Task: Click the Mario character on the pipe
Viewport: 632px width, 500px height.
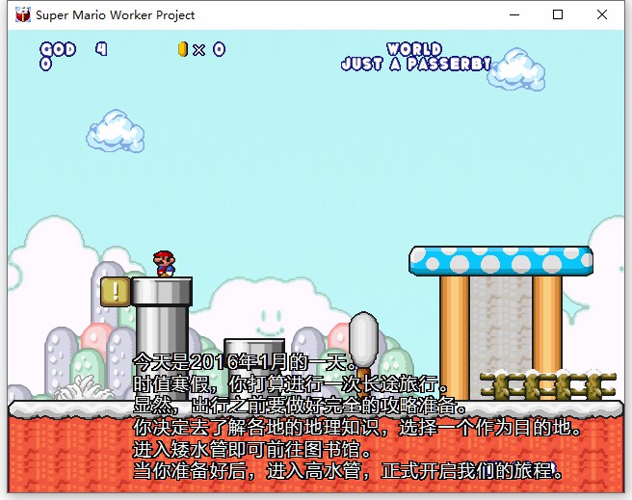Action: pyautogui.click(x=164, y=264)
